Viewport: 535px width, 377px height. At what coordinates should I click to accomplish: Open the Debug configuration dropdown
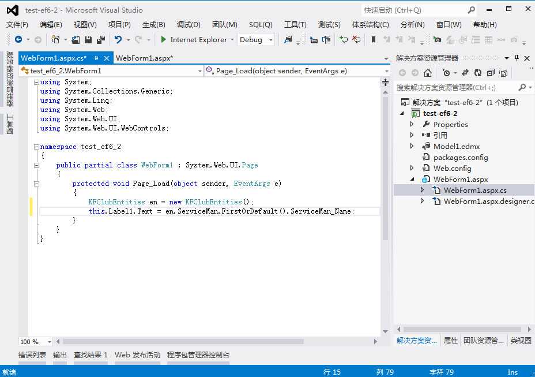click(270, 40)
